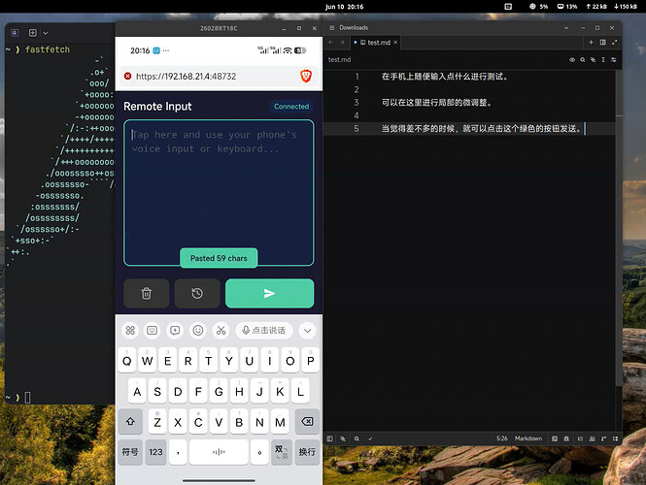Go back with the editor's left arrow
This screenshot has width=646, height=485.
coord(331,42)
